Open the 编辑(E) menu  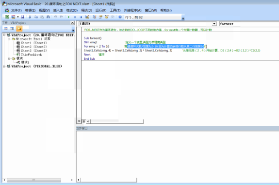30,10
